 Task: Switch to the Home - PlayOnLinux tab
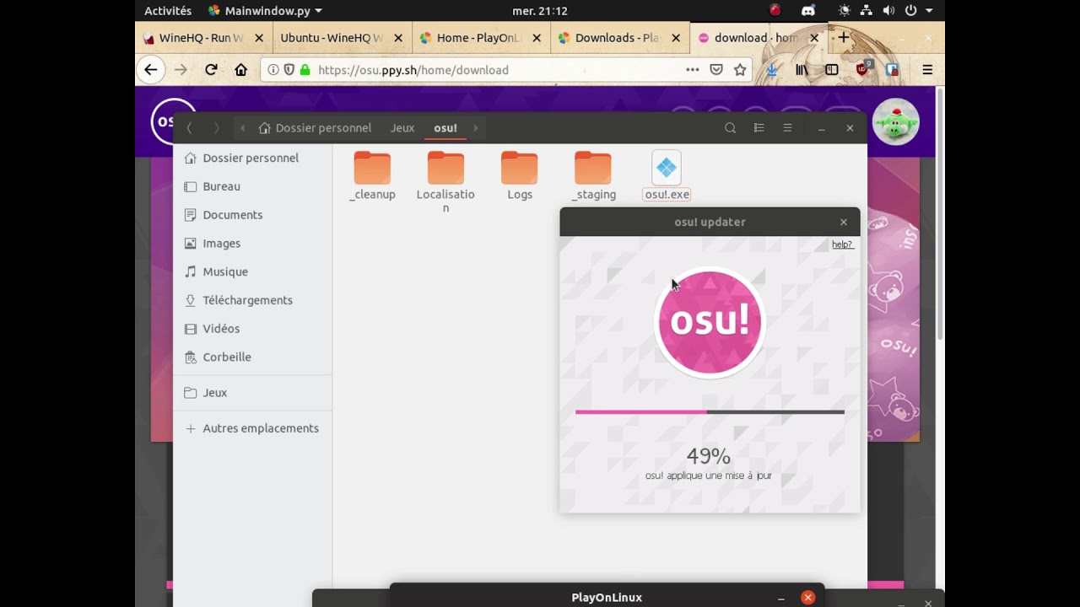tap(481, 38)
